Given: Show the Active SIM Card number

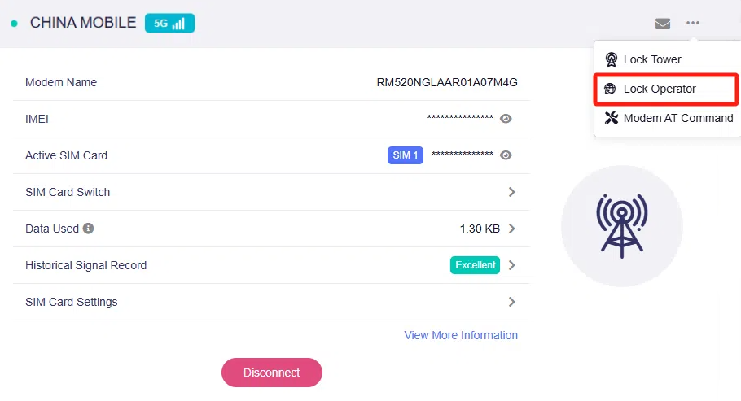Looking at the screenshot, I should point(506,155).
